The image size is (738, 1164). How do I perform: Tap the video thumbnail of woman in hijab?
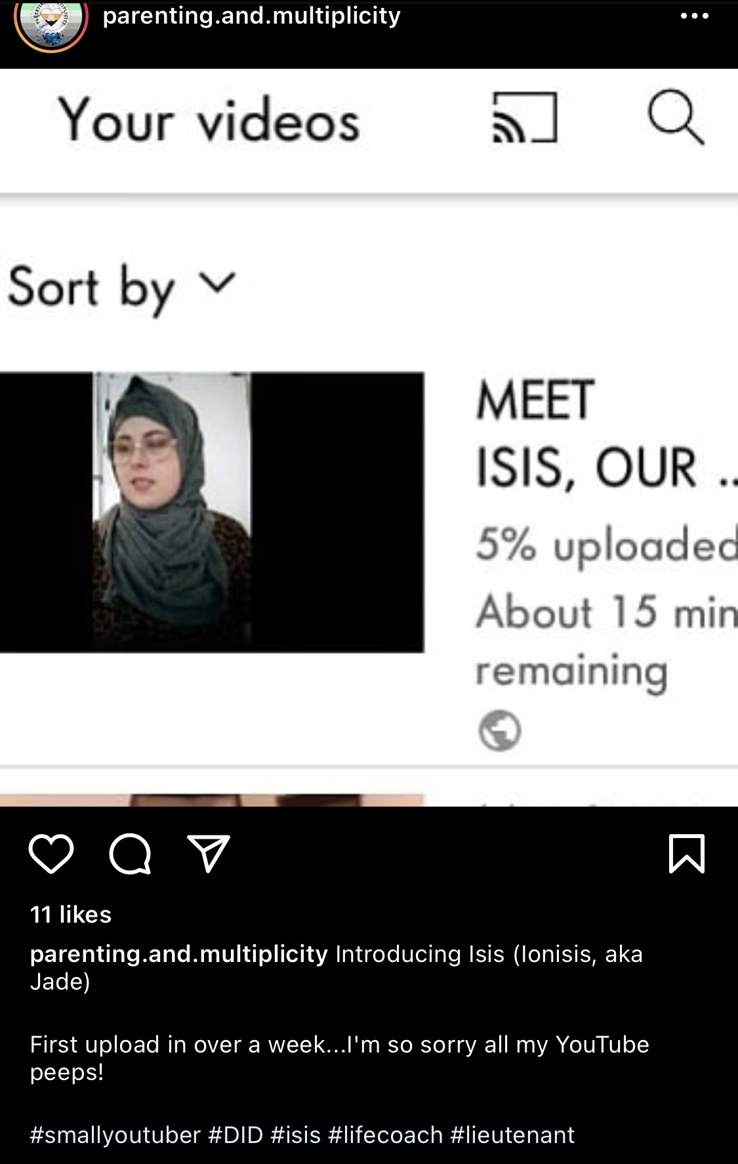[211, 512]
